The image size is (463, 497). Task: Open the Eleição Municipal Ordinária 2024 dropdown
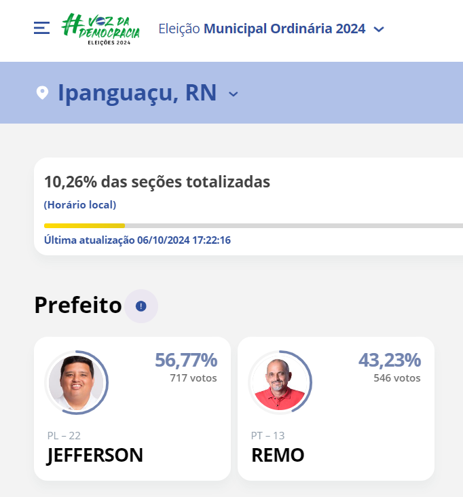coord(272,29)
